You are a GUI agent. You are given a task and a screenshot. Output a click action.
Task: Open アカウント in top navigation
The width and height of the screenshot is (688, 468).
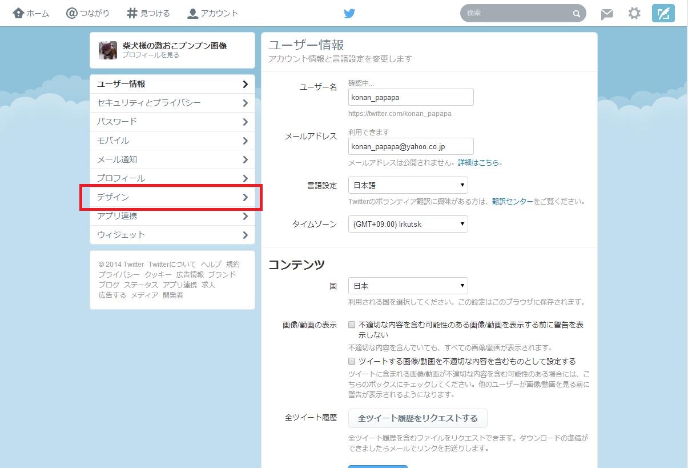[x=213, y=13]
